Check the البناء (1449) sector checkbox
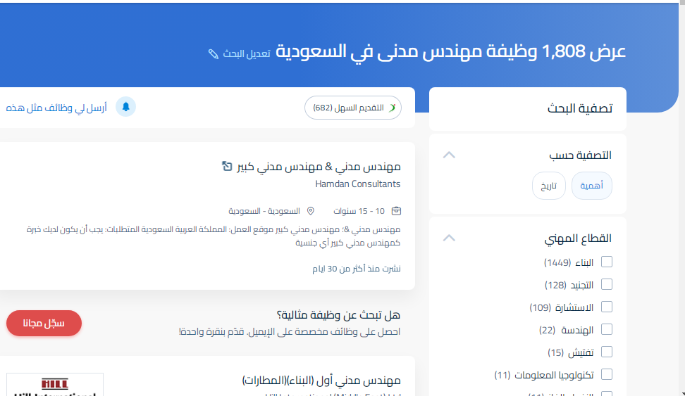This screenshot has height=396, width=685. tap(606, 262)
